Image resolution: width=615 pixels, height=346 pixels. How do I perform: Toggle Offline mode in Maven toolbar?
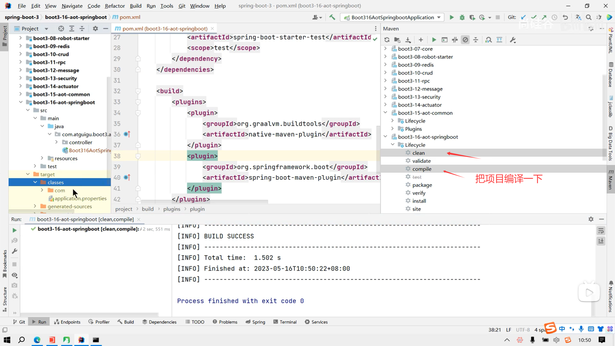[455, 40]
